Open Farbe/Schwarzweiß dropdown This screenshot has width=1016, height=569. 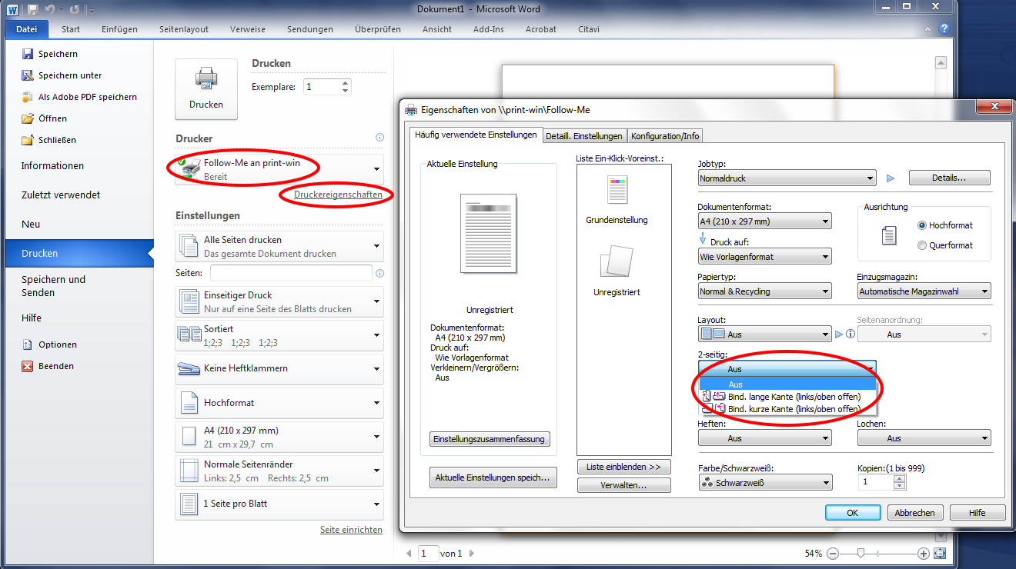764,483
